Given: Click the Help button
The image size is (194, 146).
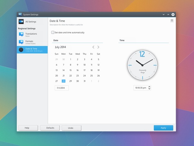Looking at the screenshot, I should (x=27, y=128).
